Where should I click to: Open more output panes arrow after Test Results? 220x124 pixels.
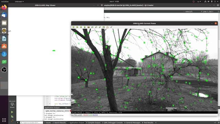point(156,123)
